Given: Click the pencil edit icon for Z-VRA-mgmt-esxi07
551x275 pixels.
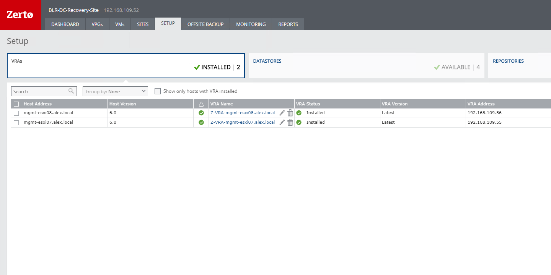Looking at the screenshot, I should pyautogui.click(x=282, y=122).
